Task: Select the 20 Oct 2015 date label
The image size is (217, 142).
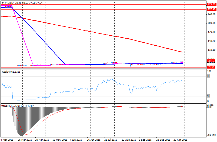Action: point(180,140)
